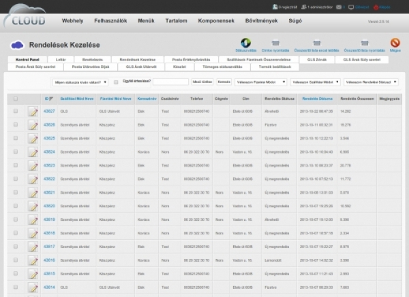Open order link 43820
Viewport: 409px width, 297px height.
pyautogui.click(x=49, y=206)
